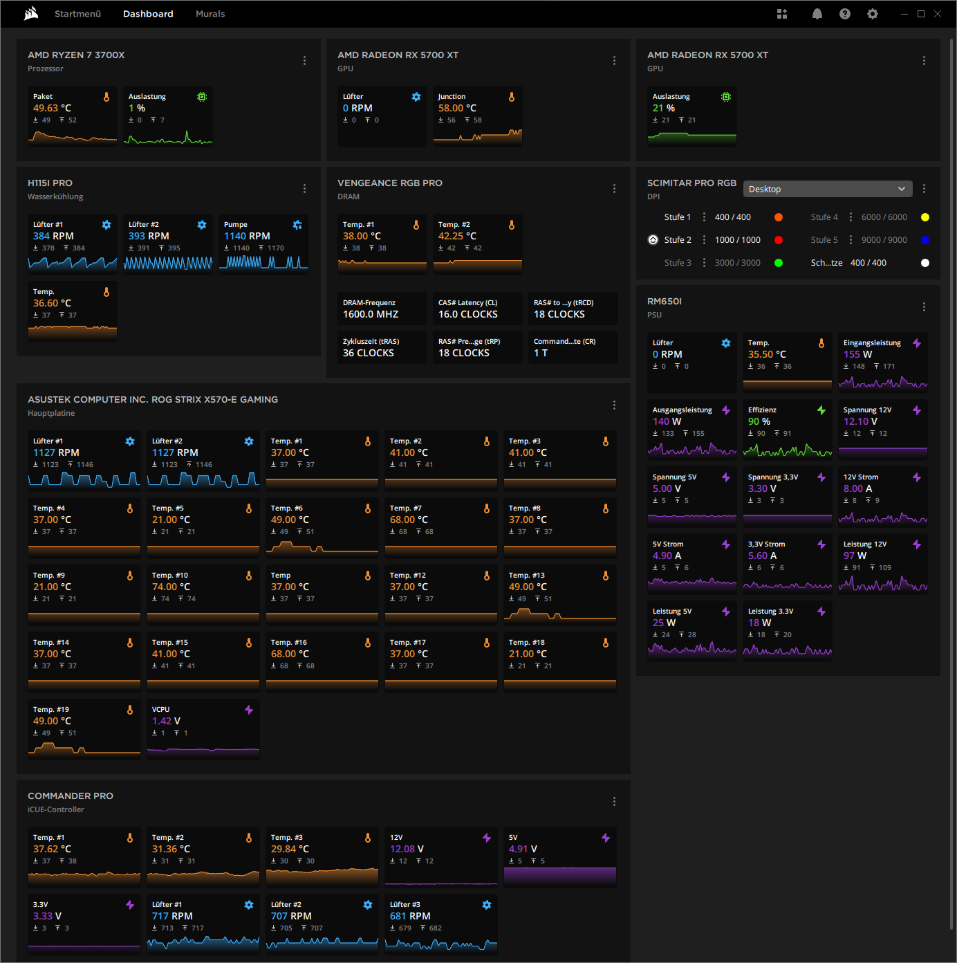This screenshot has width=957, height=963.
Task: Open the help question mark icon
Action: 845,14
